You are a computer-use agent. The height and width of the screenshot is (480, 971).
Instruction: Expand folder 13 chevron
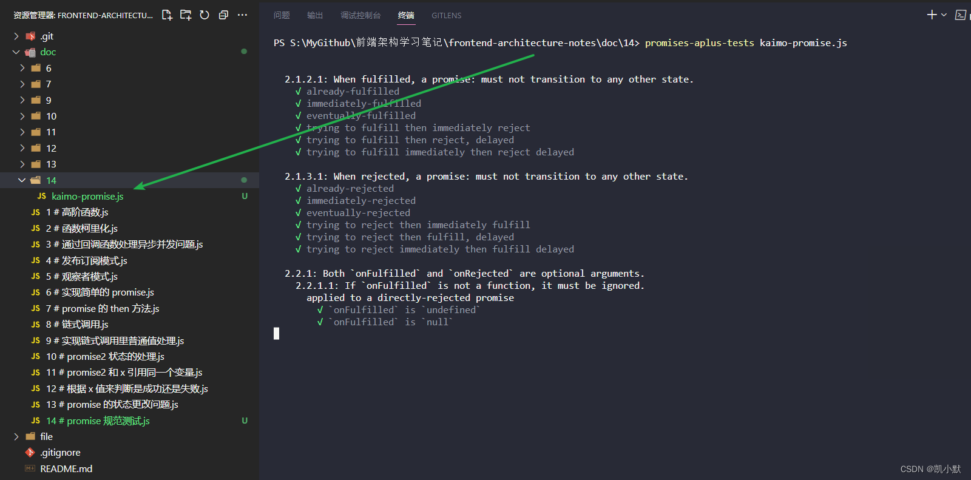coord(22,164)
